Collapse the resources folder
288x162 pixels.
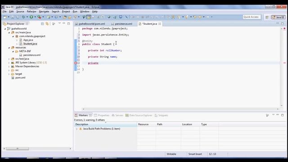pos(9,48)
